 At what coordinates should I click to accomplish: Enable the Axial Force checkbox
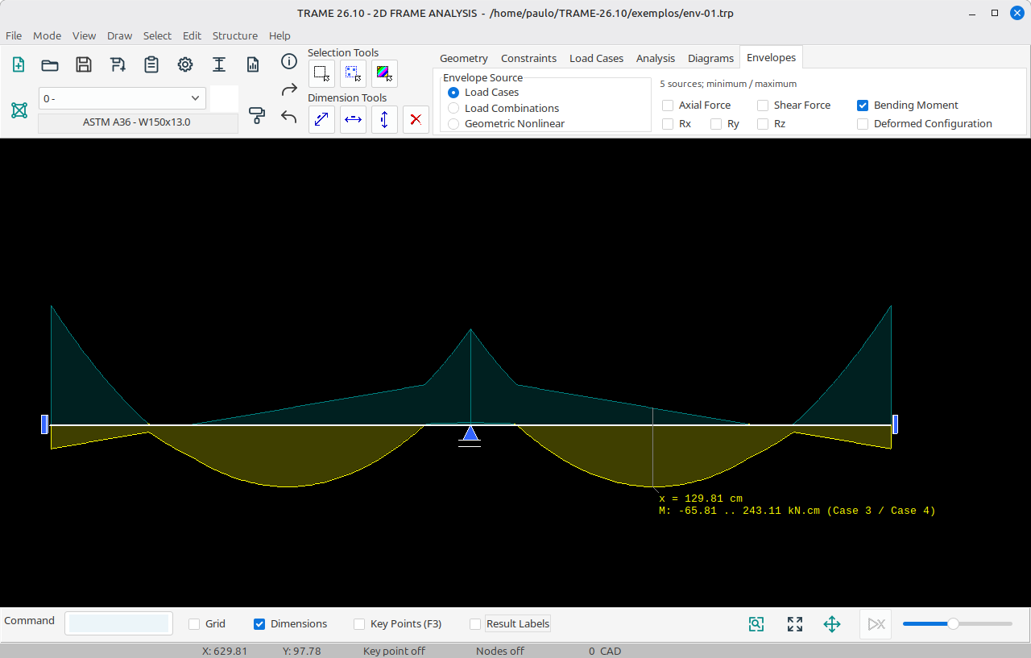click(x=668, y=106)
